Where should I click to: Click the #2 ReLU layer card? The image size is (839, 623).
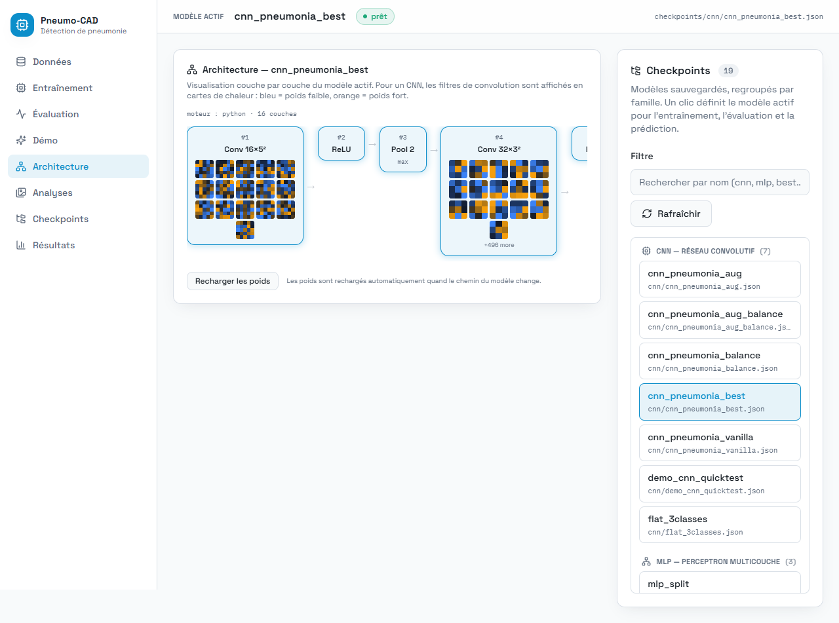341,143
